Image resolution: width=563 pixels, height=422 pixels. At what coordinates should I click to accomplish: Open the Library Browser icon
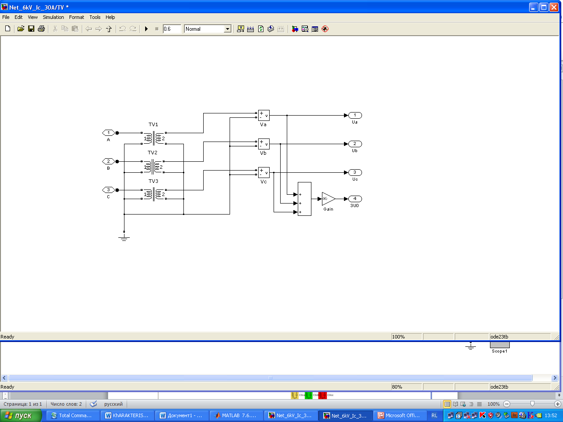[x=295, y=29]
